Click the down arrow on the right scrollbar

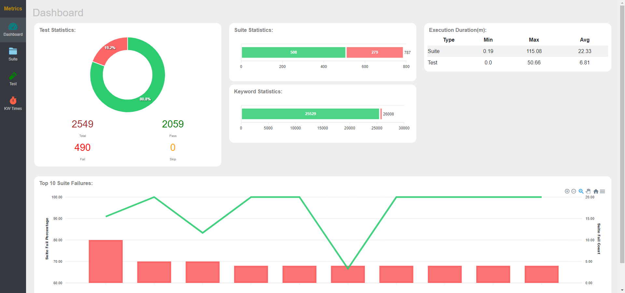pos(622,290)
